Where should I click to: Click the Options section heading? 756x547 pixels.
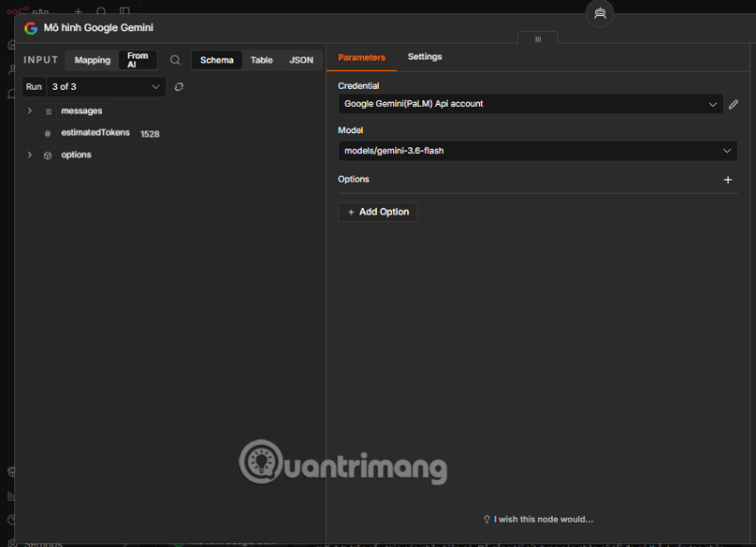click(353, 179)
